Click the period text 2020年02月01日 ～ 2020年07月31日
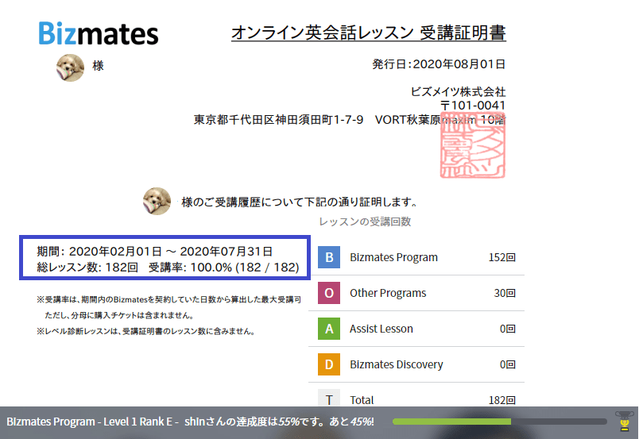 (x=171, y=252)
